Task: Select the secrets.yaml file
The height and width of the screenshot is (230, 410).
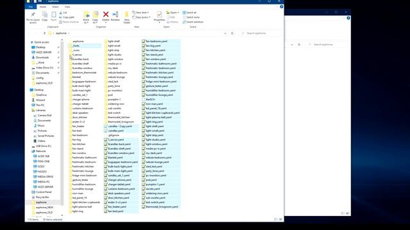Action: point(152,189)
